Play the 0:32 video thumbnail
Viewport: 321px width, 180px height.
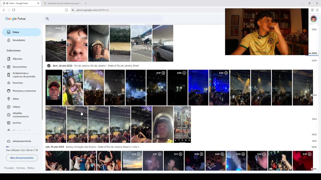pos(257,161)
